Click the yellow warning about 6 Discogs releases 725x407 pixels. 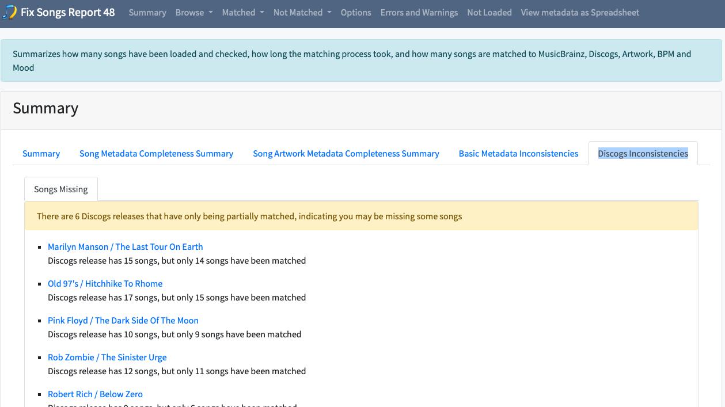pos(361,216)
